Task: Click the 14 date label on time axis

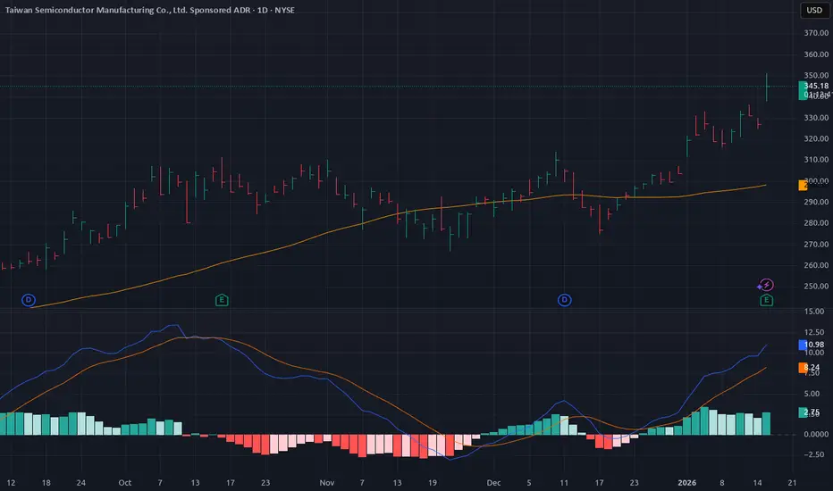Action: click(758, 482)
